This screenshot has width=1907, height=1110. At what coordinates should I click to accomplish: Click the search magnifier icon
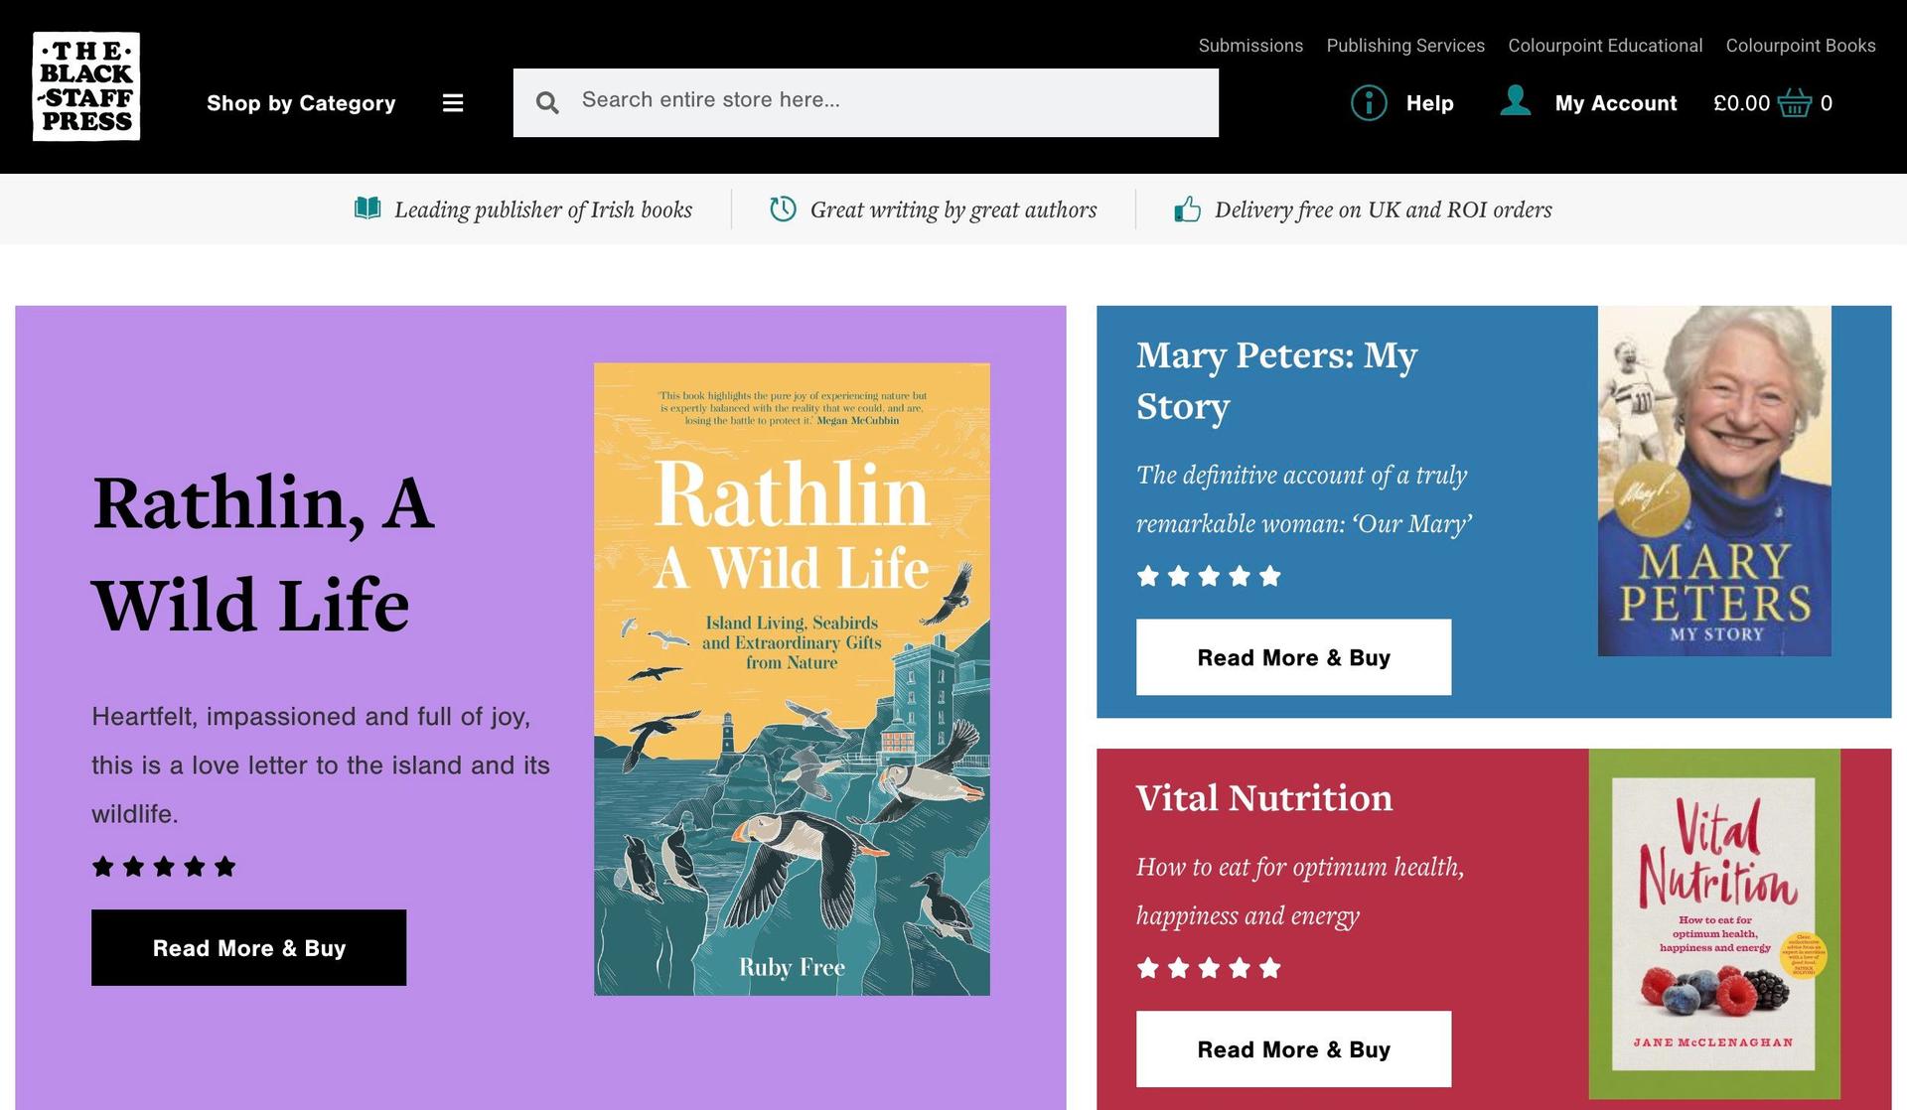(x=547, y=102)
